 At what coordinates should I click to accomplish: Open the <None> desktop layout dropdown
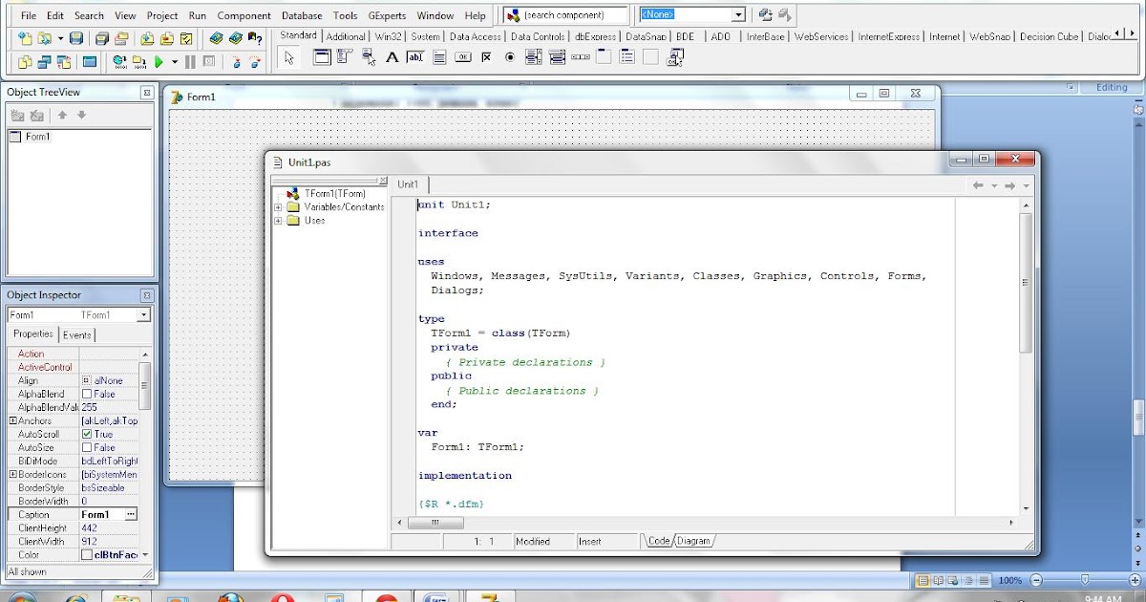click(738, 15)
